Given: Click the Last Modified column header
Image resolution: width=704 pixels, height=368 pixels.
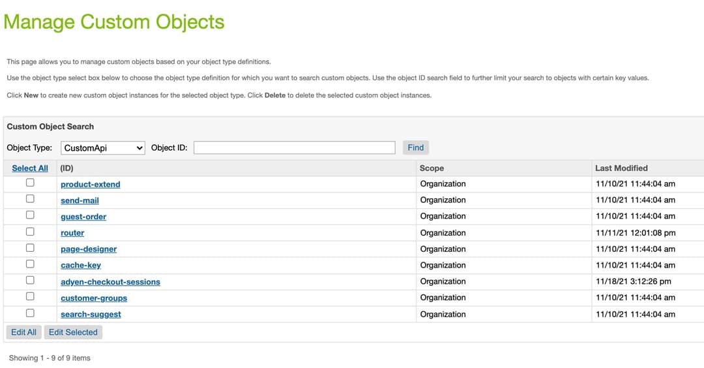Looking at the screenshot, I should (x=621, y=168).
